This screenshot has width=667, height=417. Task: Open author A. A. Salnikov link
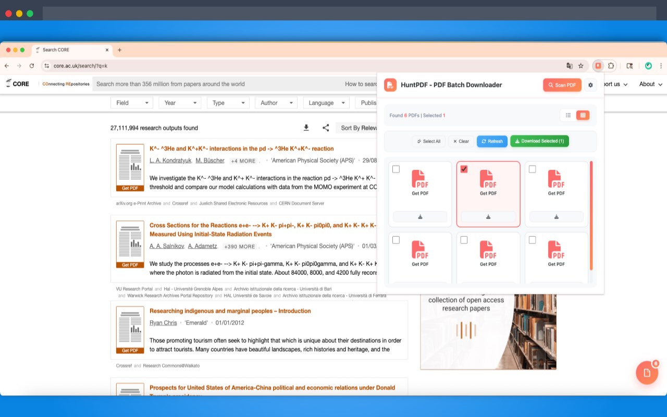click(167, 246)
